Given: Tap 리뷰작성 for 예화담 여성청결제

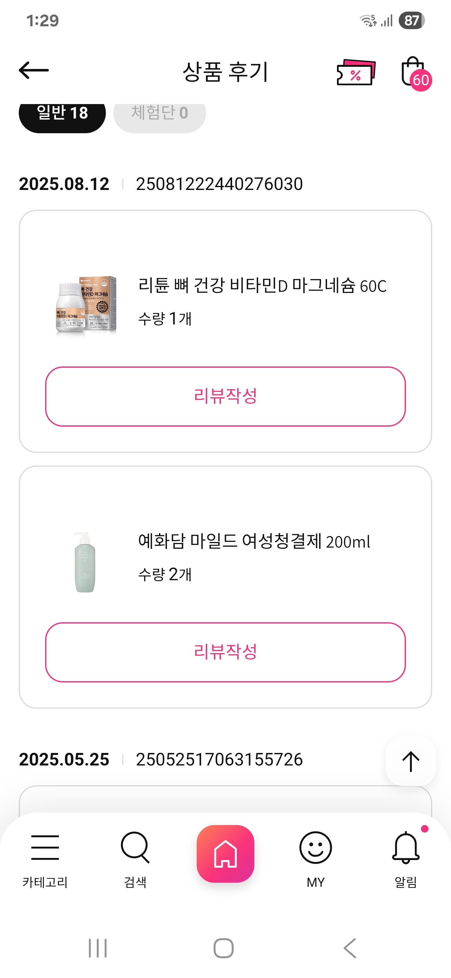Looking at the screenshot, I should point(225,652).
